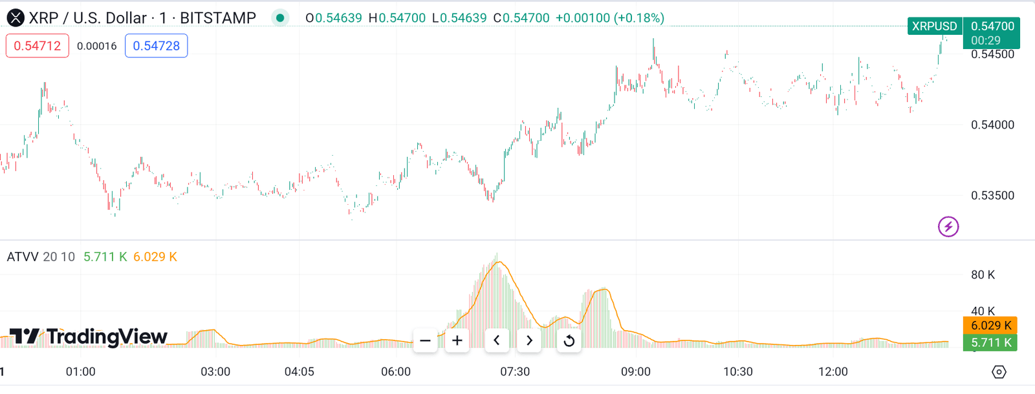
Task: Click the purple lightning bolt icon
Action: click(x=948, y=227)
